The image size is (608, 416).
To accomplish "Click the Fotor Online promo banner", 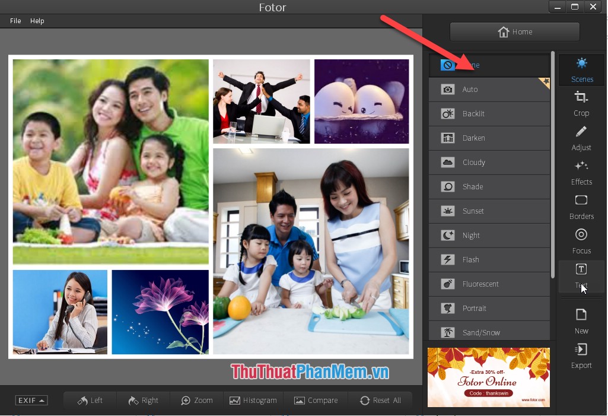I will (488, 377).
